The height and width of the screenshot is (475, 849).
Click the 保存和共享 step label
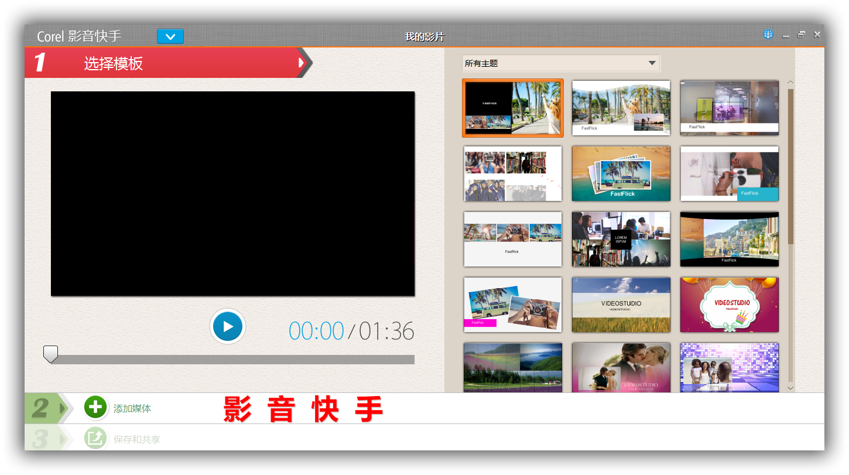coord(137,439)
